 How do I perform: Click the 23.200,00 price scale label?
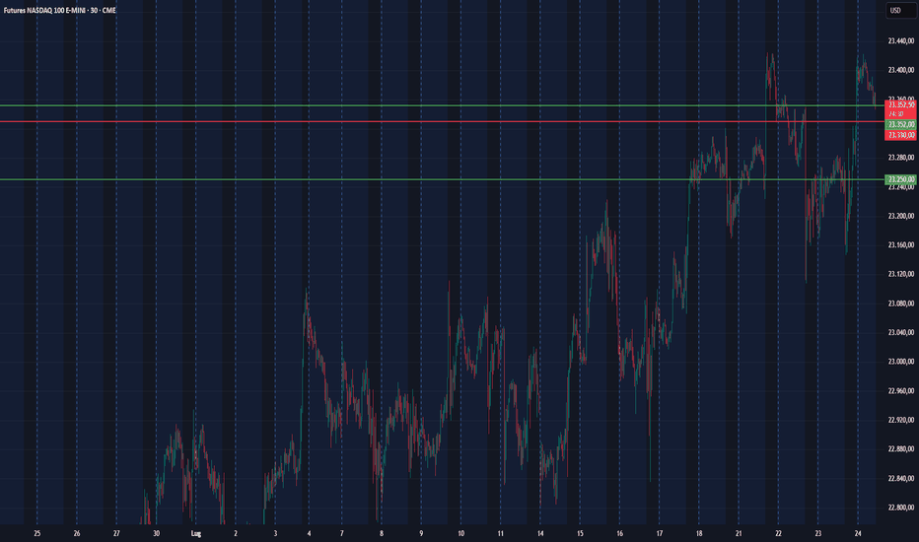tap(901, 216)
